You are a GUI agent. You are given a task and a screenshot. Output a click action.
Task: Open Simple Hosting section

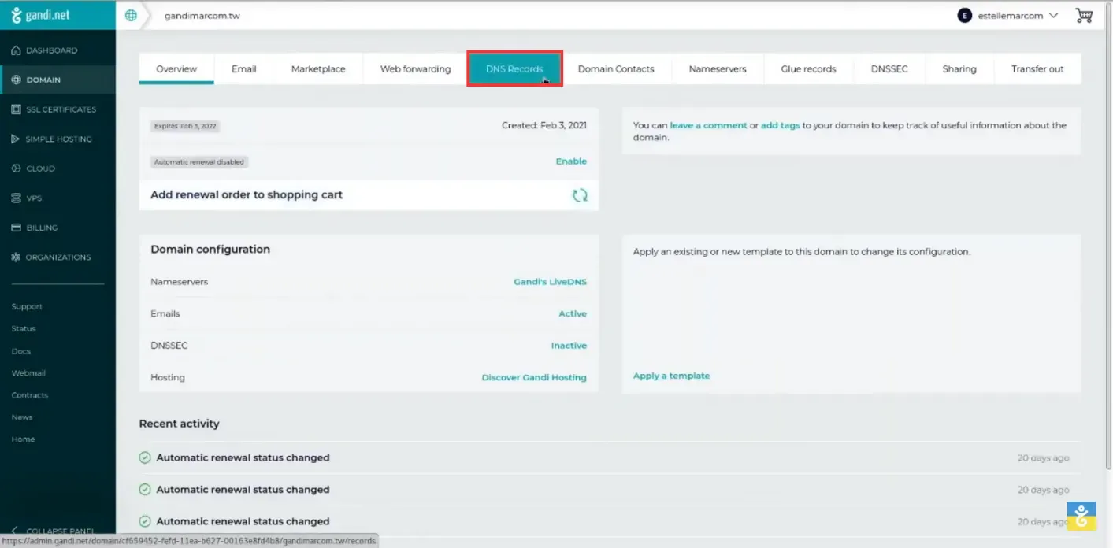pyautogui.click(x=58, y=139)
